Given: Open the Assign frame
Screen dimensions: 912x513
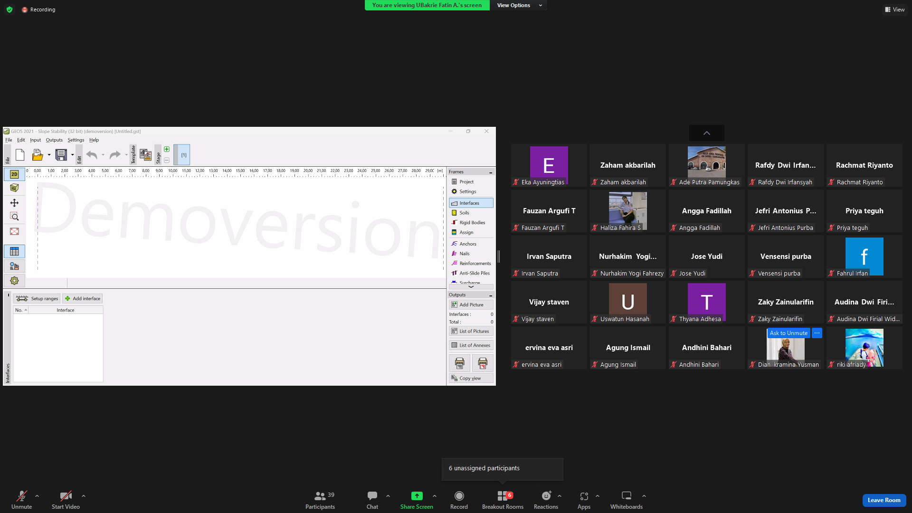Looking at the screenshot, I should [x=471, y=233].
